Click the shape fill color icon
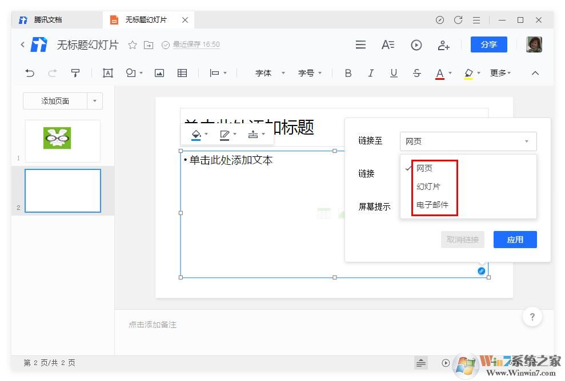 [x=195, y=134]
